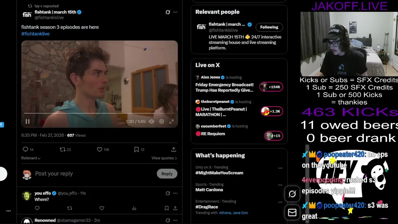Open Grok icon on fishtank post

168,12
